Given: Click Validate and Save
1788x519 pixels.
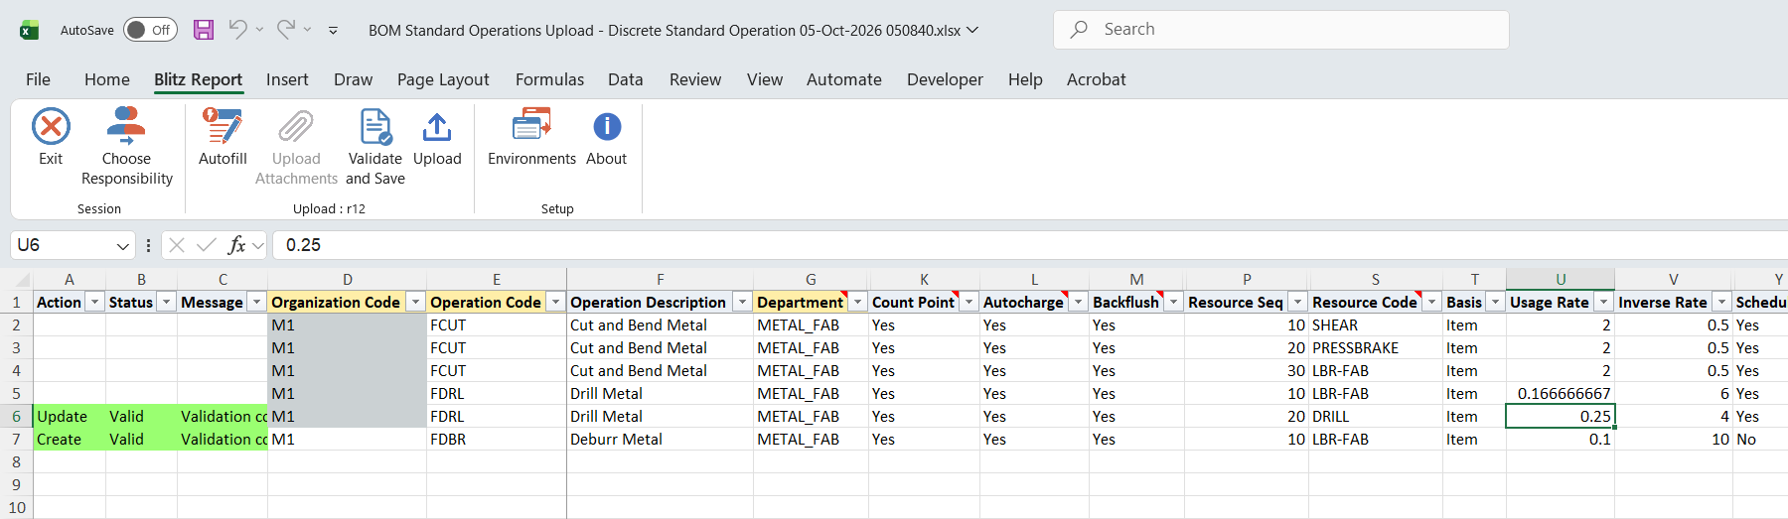Looking at the screenshot, I should pyautogui.click(x=375, y=146).
